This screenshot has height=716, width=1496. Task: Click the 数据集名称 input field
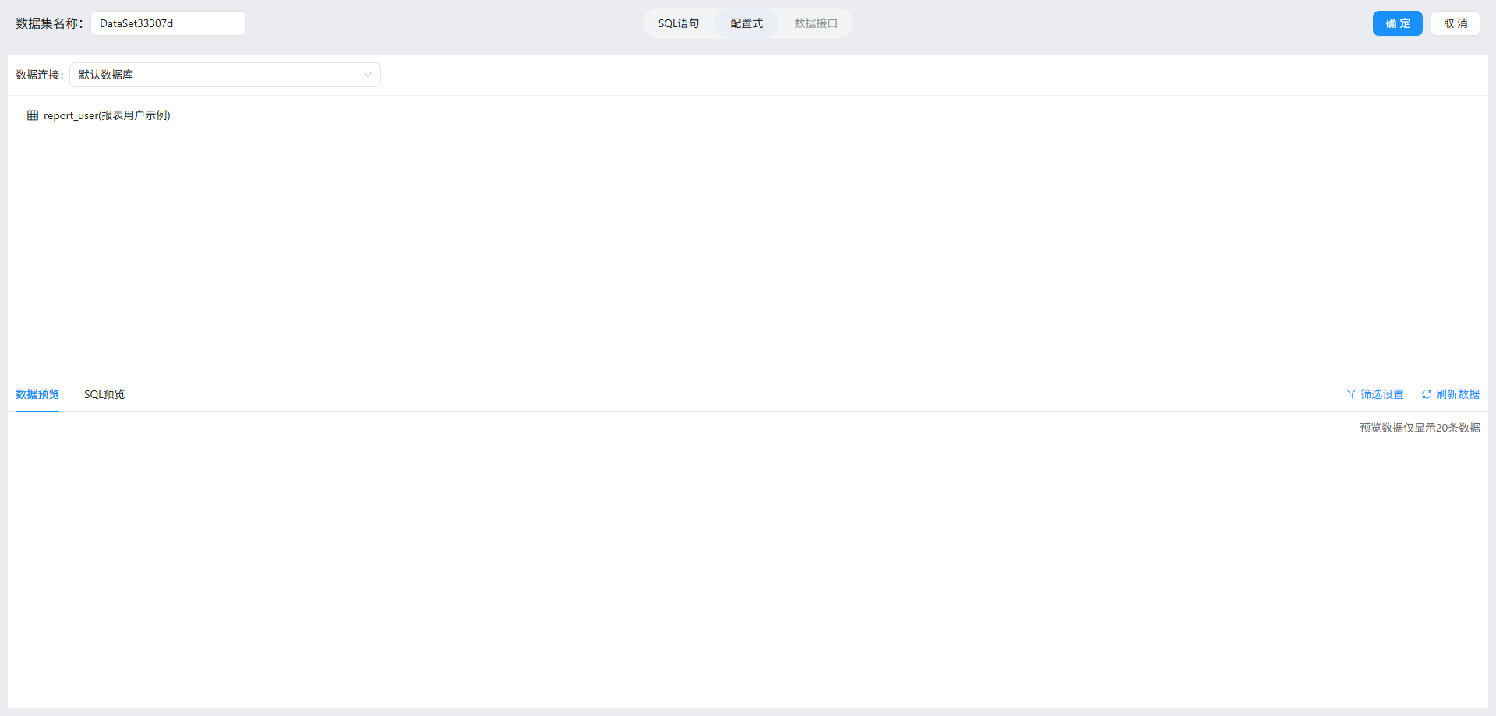[x=168, y=23]
